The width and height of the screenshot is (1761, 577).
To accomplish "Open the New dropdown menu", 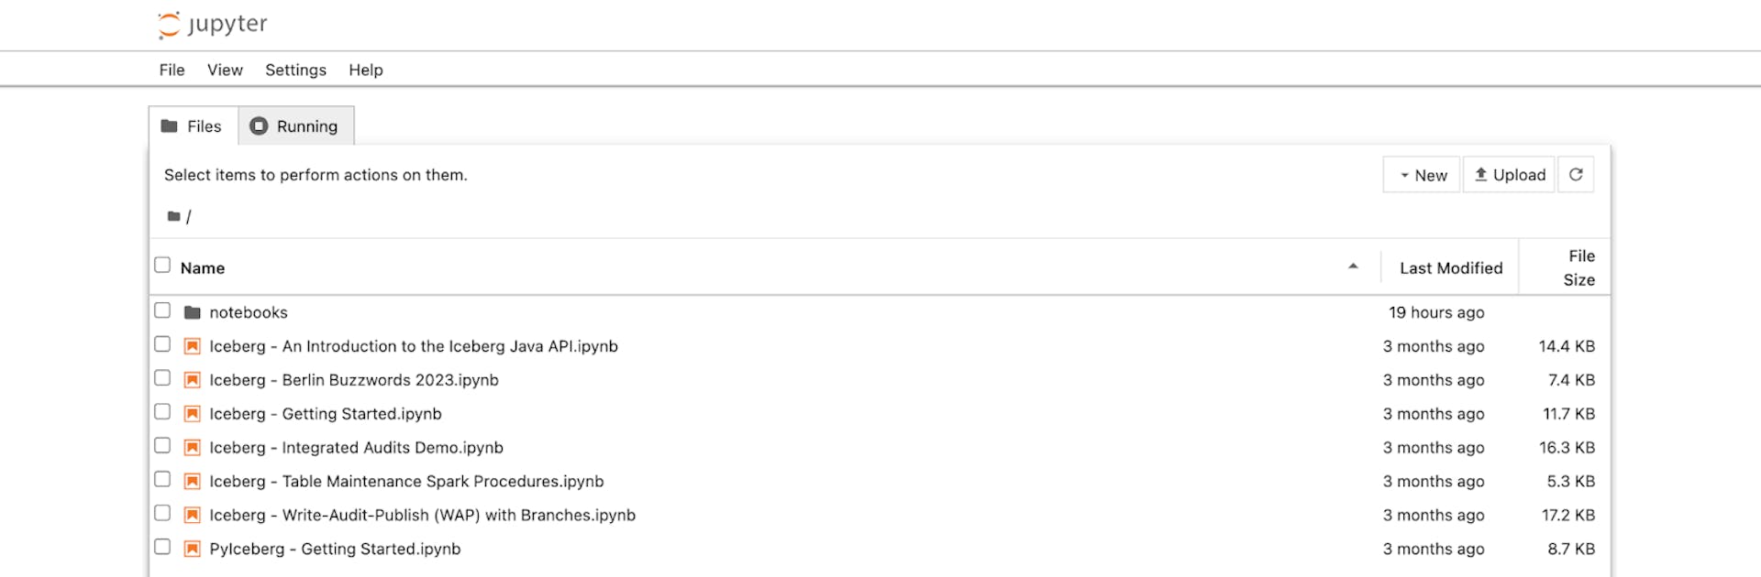I will [x=1421, y=174].
